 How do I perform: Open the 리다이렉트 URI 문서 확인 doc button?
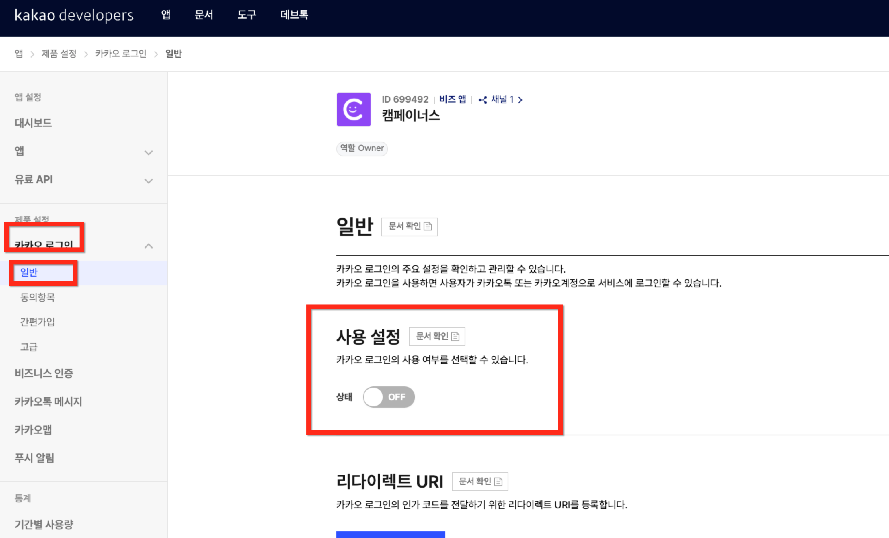479,481
